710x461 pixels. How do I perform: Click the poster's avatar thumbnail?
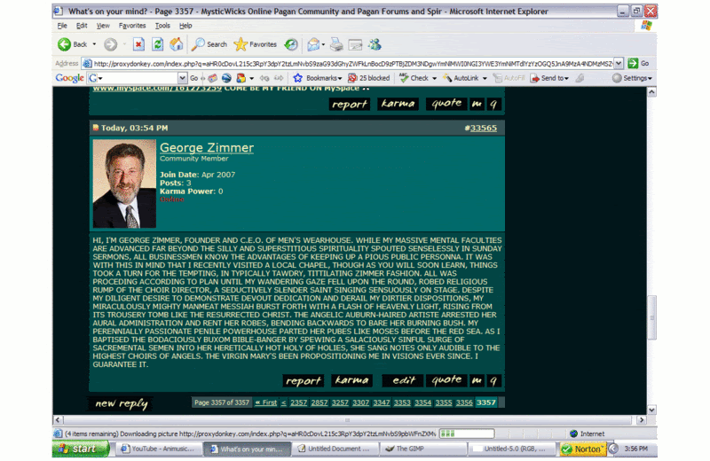(x=124, y=184)
